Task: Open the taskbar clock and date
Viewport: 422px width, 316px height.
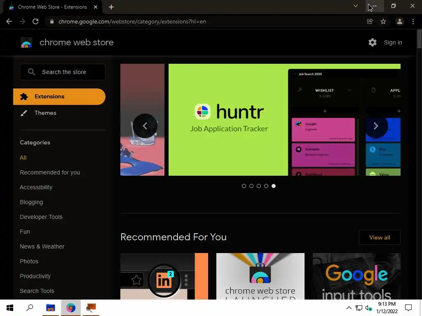Action: [387, 308]
